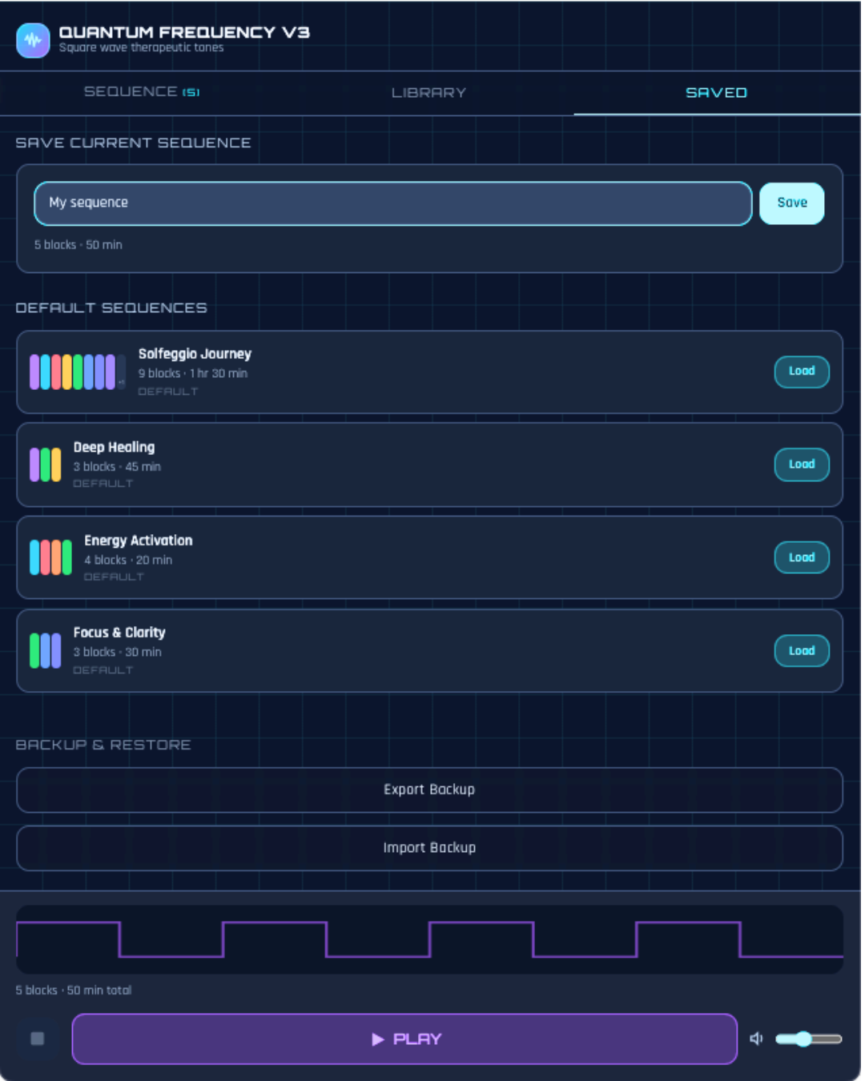Screen dimensions: 865x1081
Task: Load the Deep Healing sequence
Action: pos(801,464)
